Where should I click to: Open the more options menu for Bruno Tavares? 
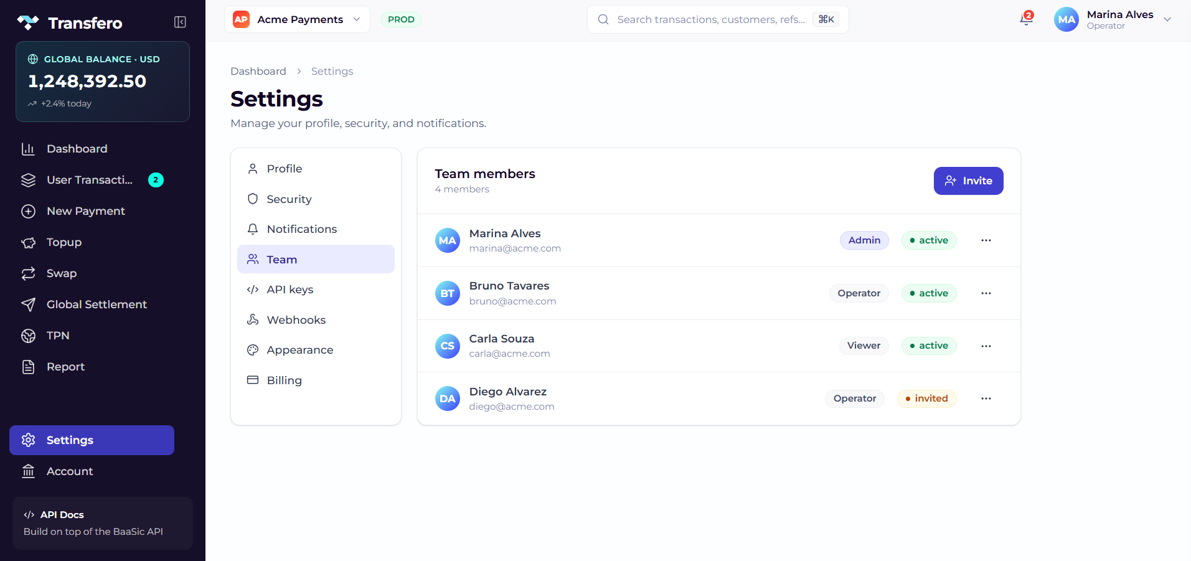pos(986,293)
